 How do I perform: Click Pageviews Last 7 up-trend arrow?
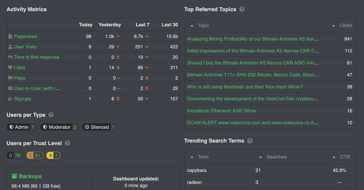click(x=147, y=36)
